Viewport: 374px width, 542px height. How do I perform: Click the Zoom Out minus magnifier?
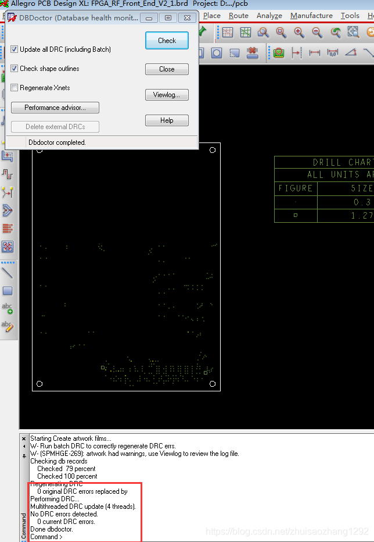[x=317, y=33]
